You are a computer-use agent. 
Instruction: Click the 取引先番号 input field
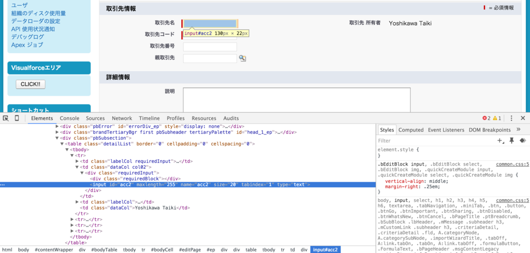210,47
